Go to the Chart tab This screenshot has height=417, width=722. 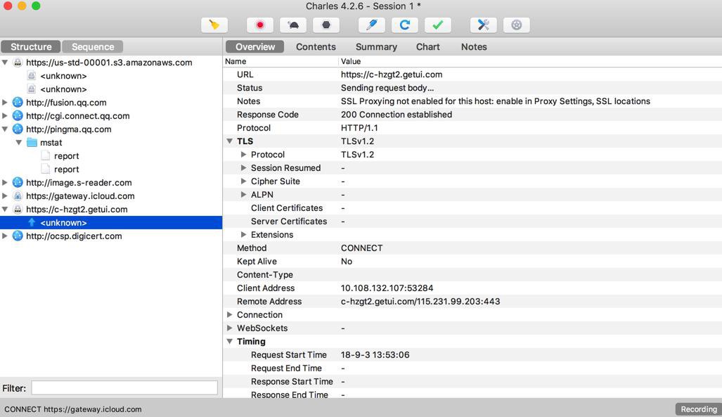(x=427, y=46)
